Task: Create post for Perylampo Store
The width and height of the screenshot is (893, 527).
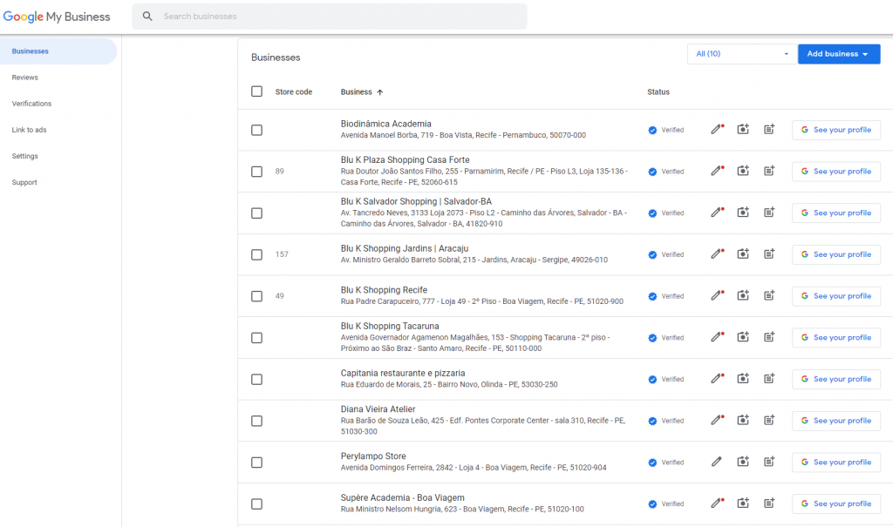Action: 769,462
